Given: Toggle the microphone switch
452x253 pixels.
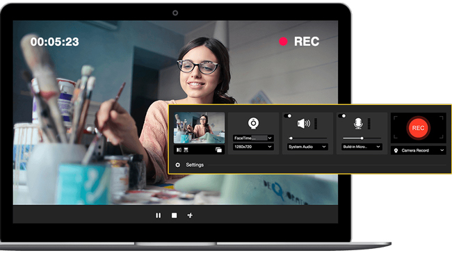Looking at the screenshot, I should (x=342, y=116).
